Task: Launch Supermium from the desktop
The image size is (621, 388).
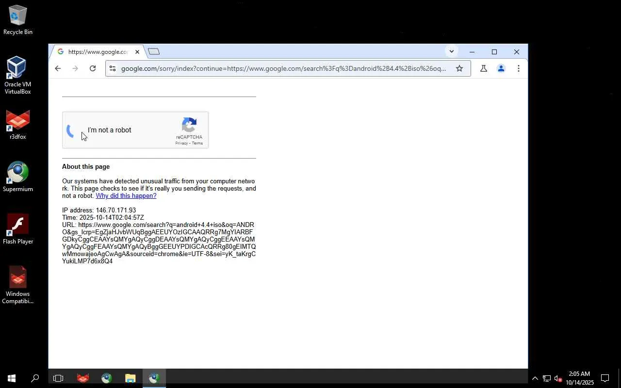Action: [x=18, y=177]
